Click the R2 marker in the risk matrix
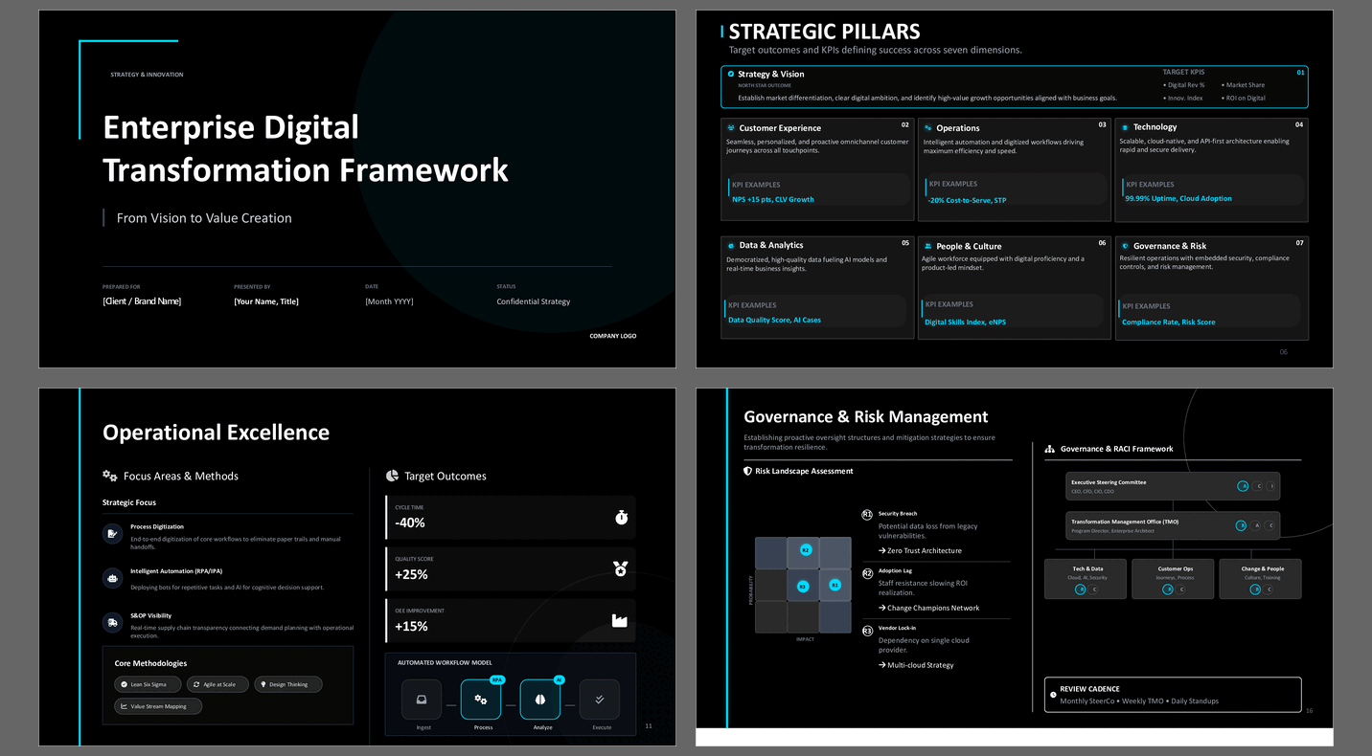The width and height of the screenshot is (1372, 756). point(806,550)
